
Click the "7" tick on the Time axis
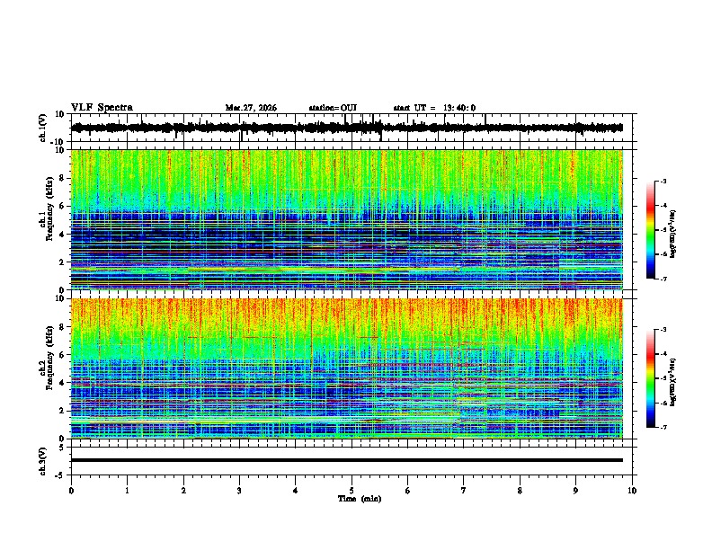[464, 491]
